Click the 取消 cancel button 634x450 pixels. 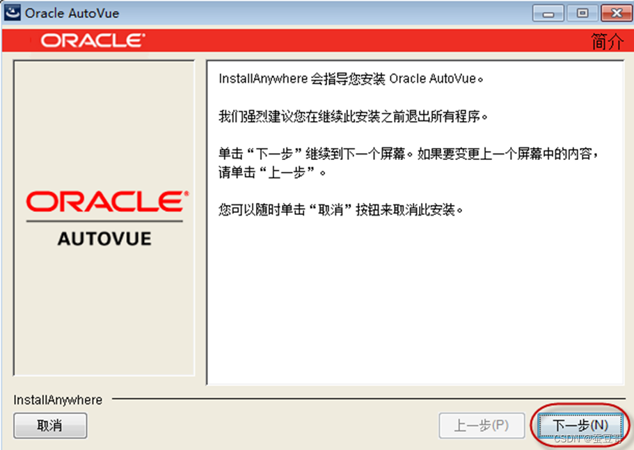tap(50, 426)
